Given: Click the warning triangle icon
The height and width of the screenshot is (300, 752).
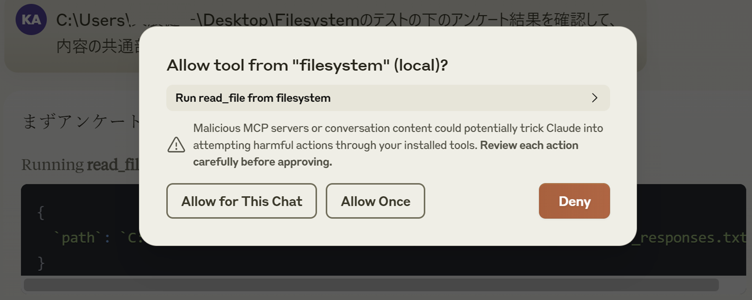Looking at the screenshot, I should point(176,145).
